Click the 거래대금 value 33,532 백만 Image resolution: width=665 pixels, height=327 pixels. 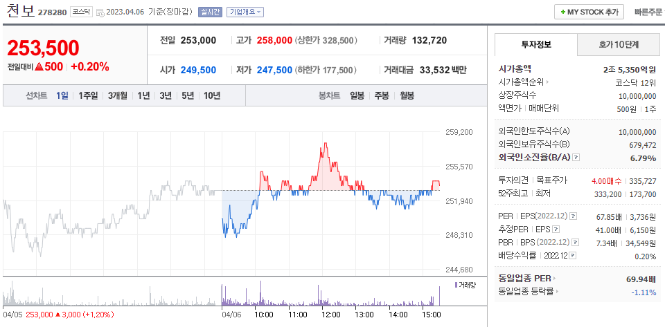coord(443,70)
